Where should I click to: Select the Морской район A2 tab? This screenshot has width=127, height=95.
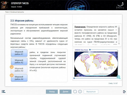click(19, 61)
